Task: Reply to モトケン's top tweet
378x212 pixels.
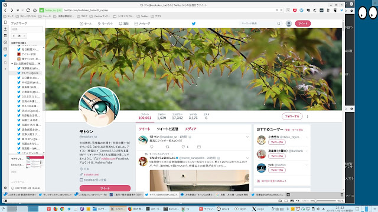Action: coord(152,147)
